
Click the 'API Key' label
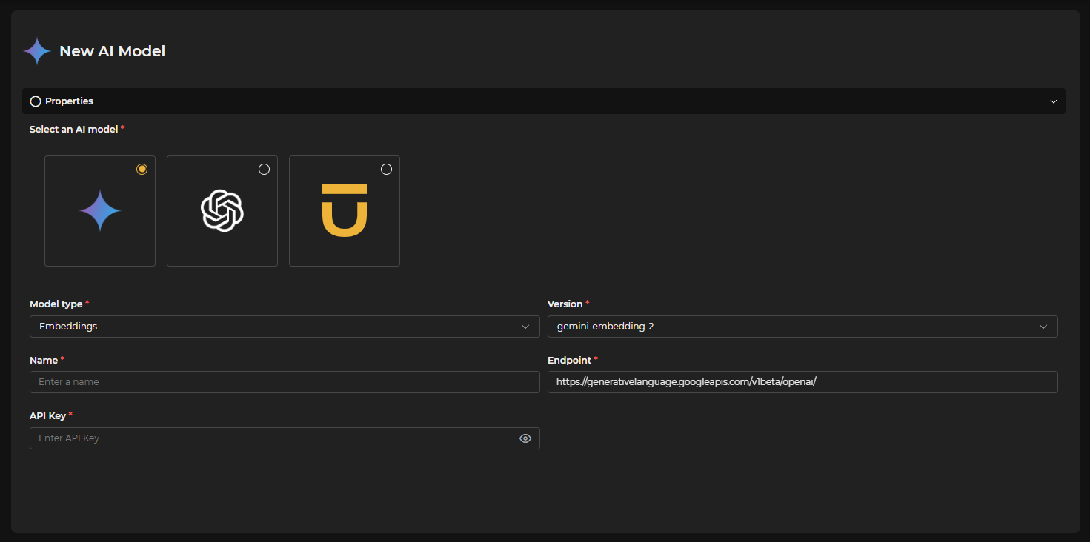(x=47, y=415)
